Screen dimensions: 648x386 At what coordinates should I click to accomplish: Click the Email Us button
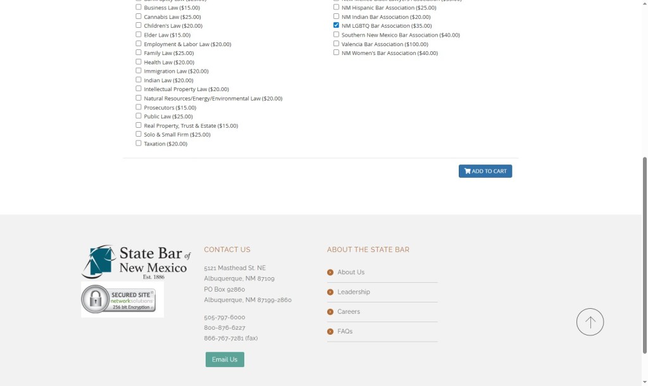pyautogui.click(x=225, y=359)
